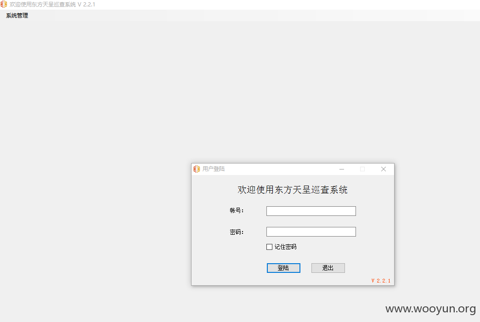
Task: Click the 用户登陆 dialog logo icon
Action: point(197,169)
